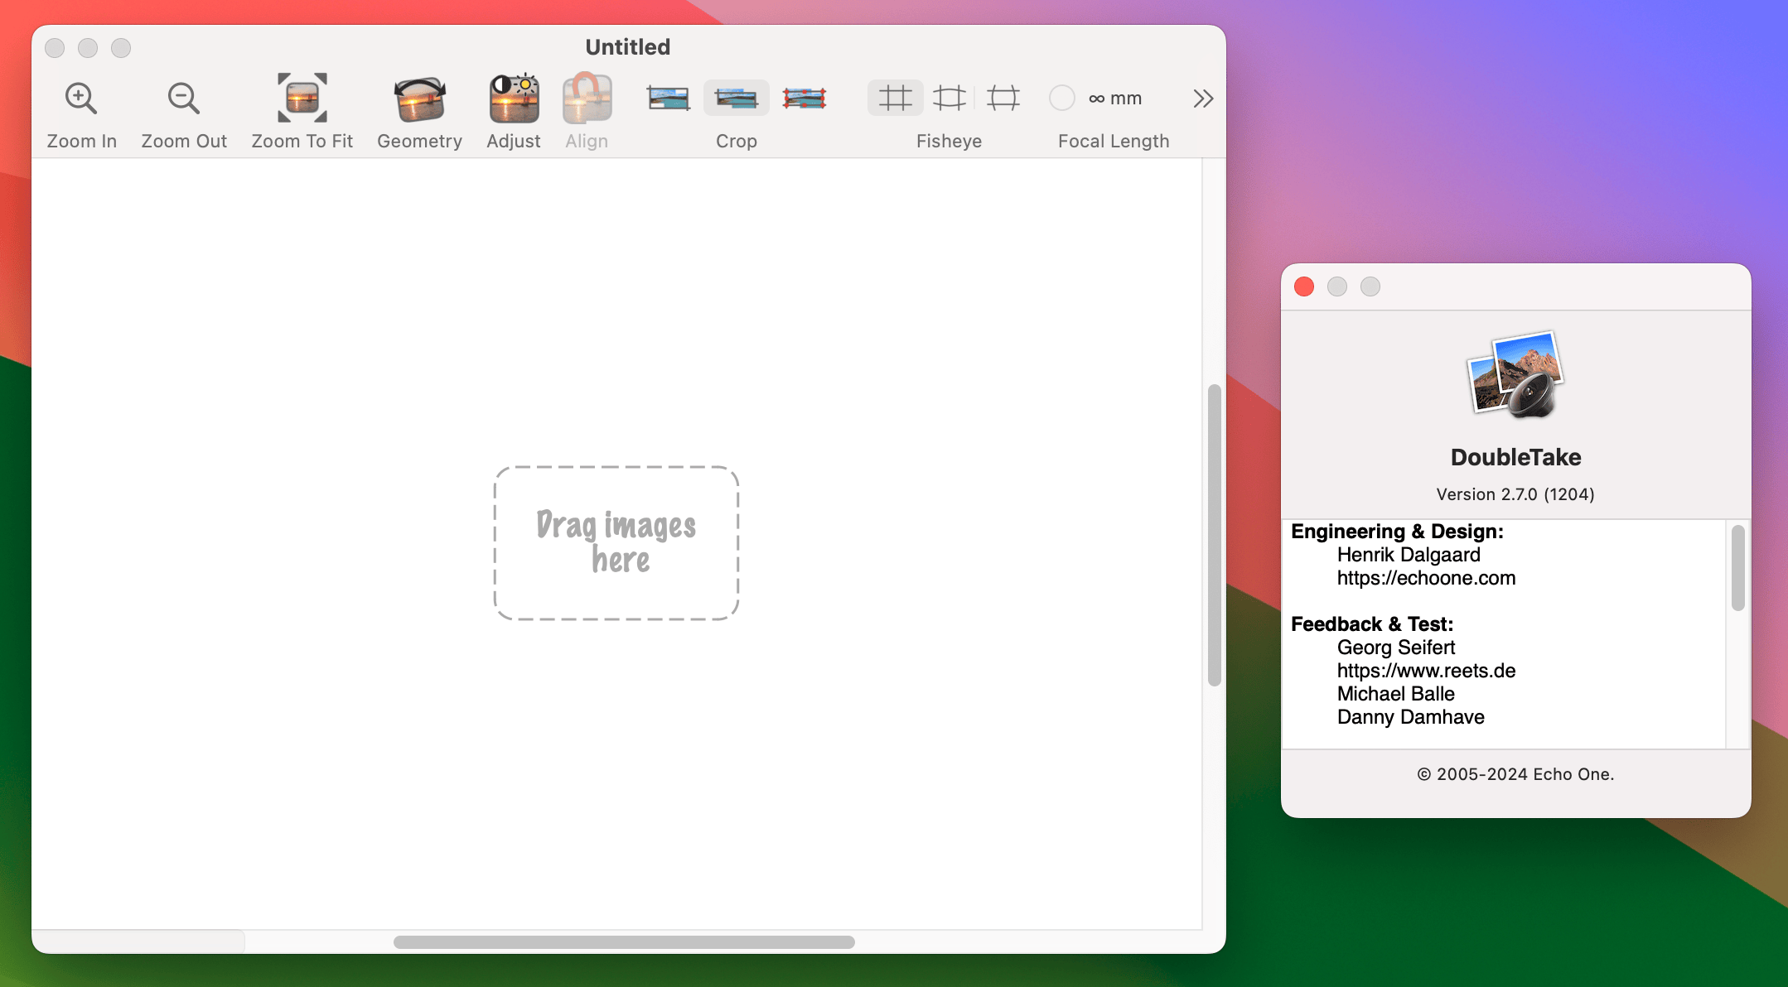Select the red-handle manual Crop icon
The width and height of the screenshot is (1788, 987).
coord(804,99)
